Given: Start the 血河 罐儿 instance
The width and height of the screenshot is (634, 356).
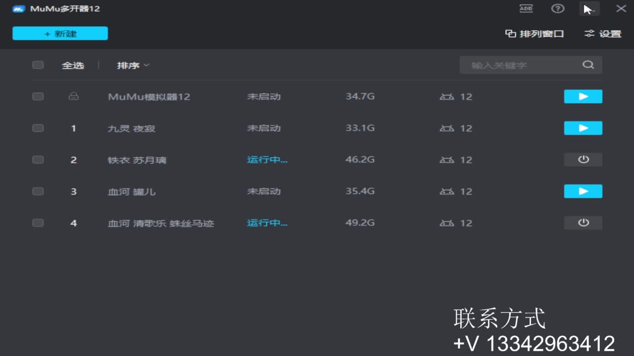Looking at the screenshot, I should 583,191.
